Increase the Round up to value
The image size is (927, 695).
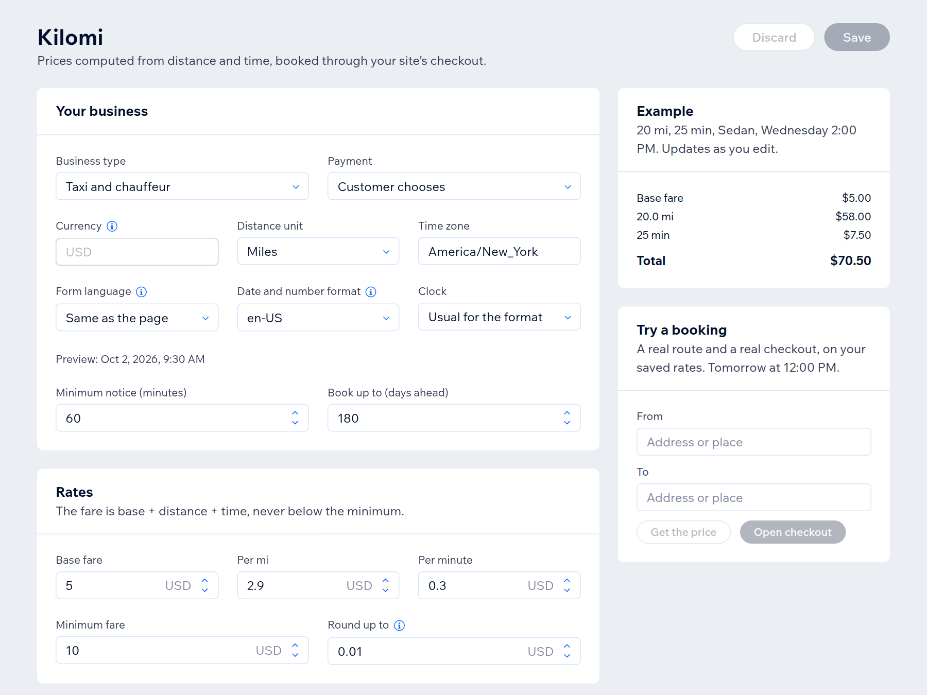(x=567, y=646)
